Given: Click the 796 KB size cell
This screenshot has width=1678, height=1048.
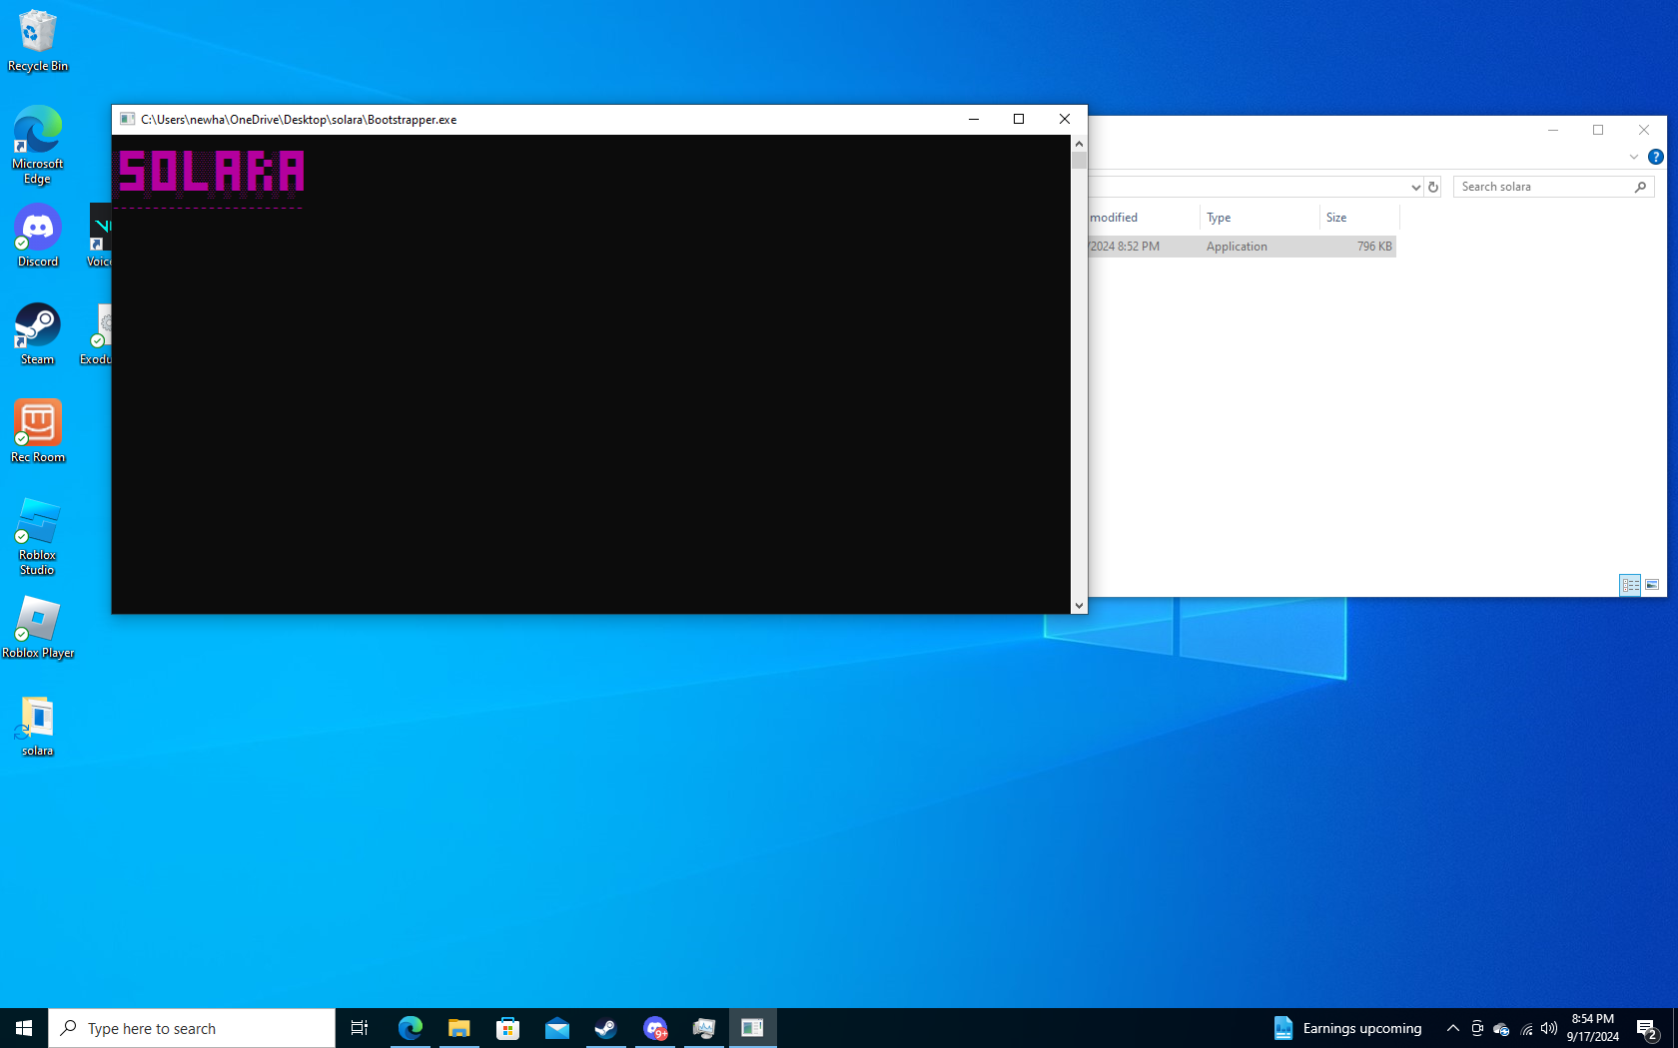Looking at the screenshot, I should tap(1374, 247).
